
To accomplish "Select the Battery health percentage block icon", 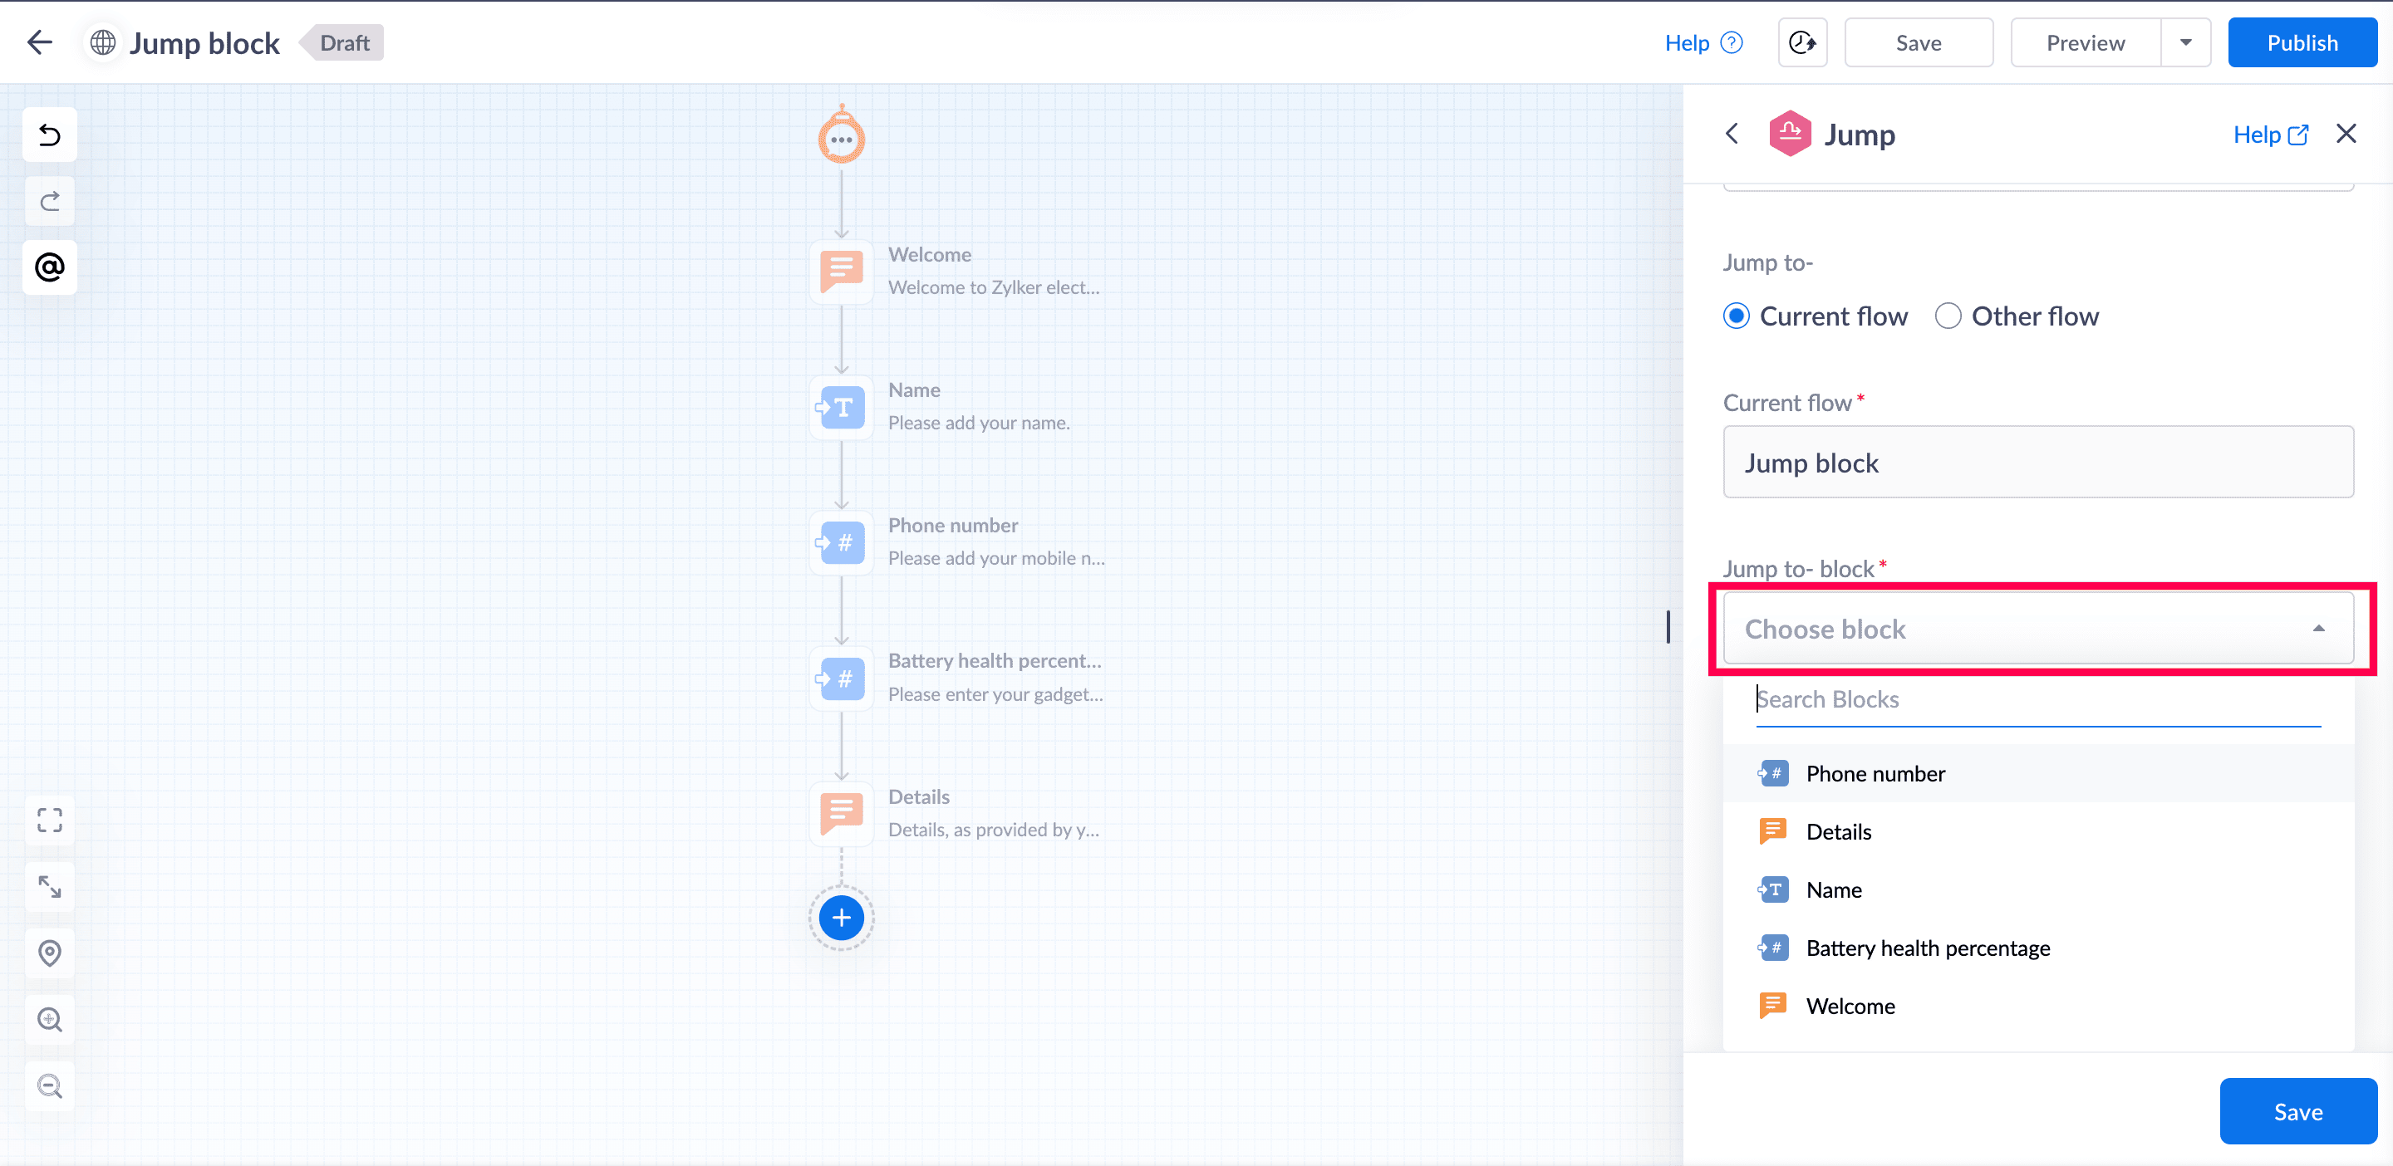I will point(842,679).
